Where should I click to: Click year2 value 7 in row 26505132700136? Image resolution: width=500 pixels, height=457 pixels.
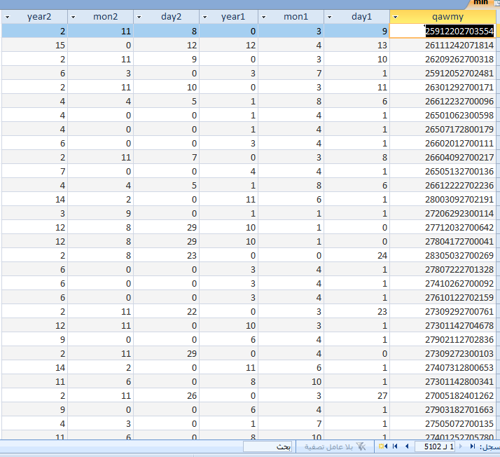click(x=35, y=171)
